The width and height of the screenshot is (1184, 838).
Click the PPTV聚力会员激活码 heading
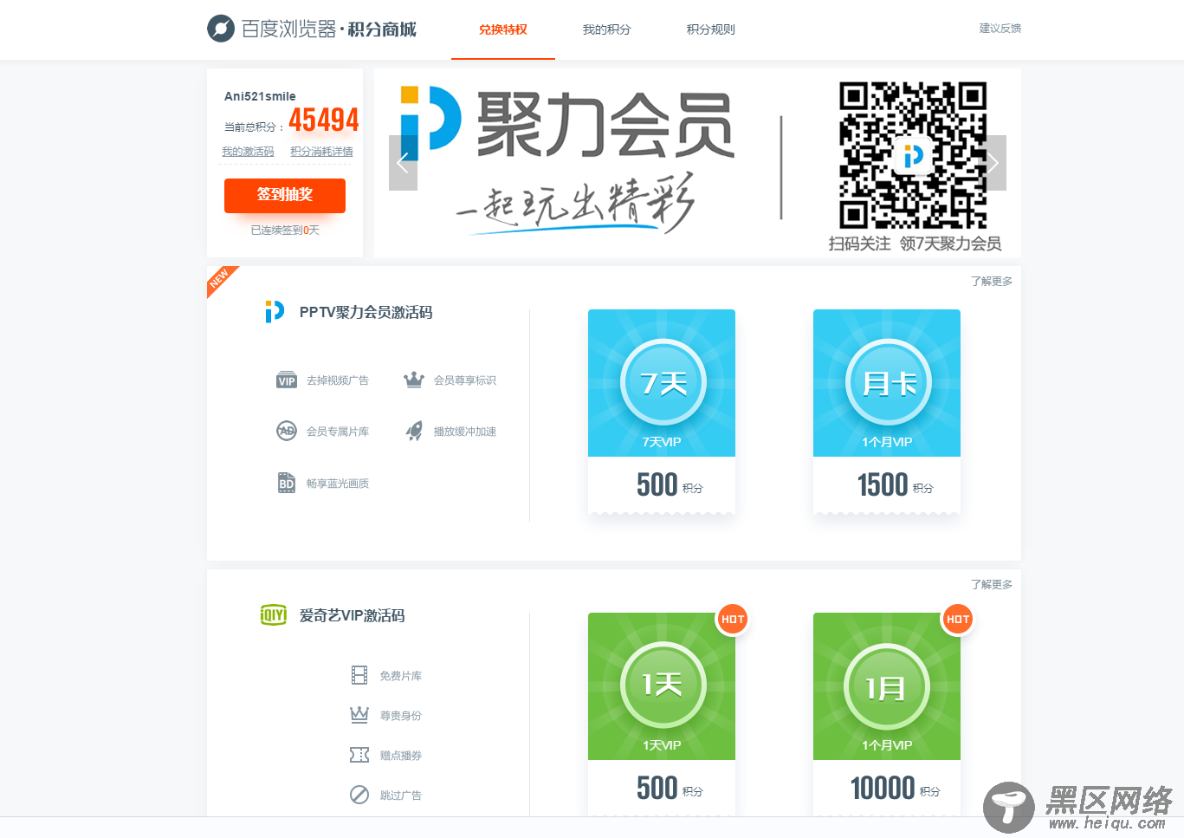366,312
